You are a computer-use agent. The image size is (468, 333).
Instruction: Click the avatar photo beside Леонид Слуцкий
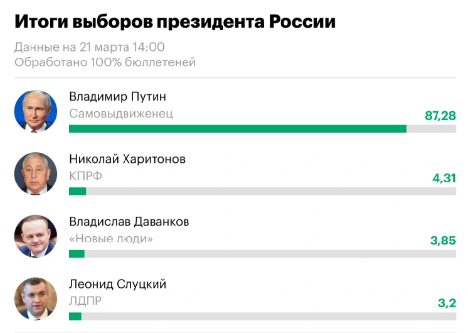pyautogui.click(x=35, y=299)
